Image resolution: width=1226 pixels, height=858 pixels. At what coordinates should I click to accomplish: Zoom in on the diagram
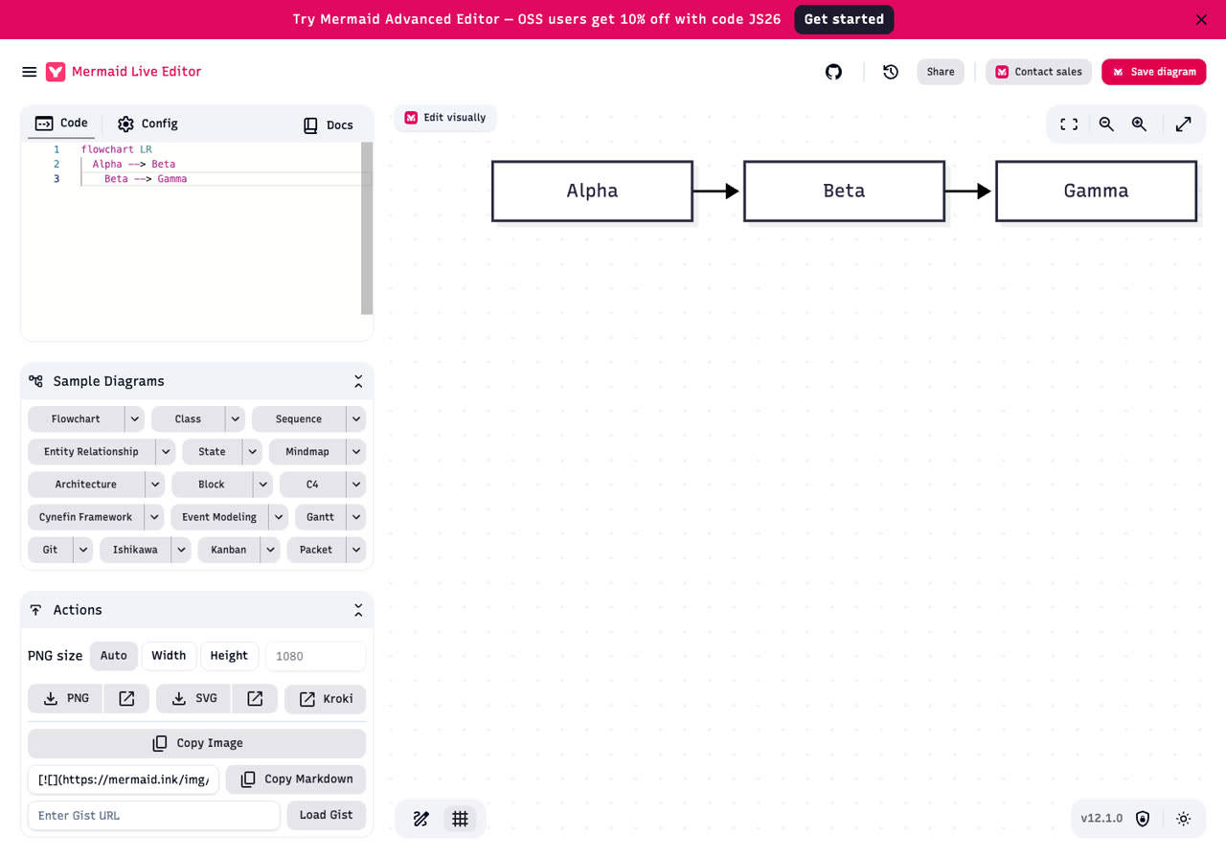click(x=1139, y=124)
